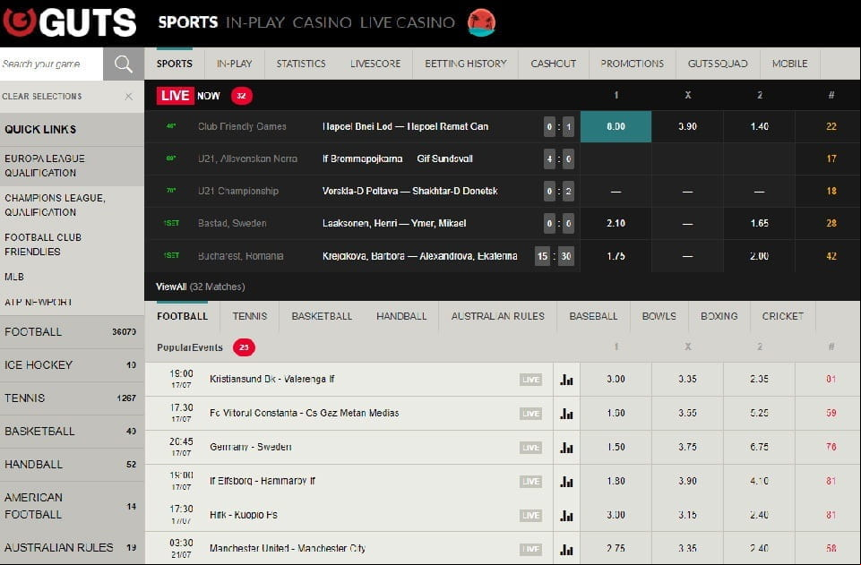Clear selections with the X icon
This screenshot has height=565, width=861.
(128, 97)
